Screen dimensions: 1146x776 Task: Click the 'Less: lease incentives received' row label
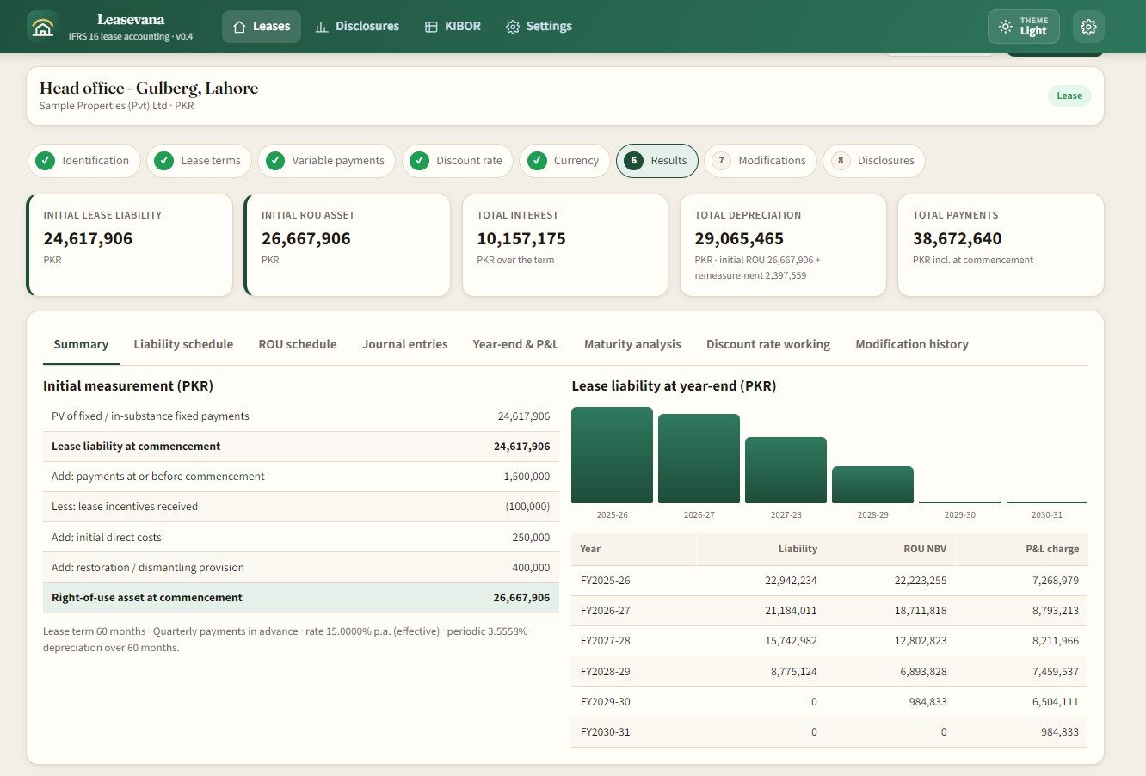coord(125,507)
